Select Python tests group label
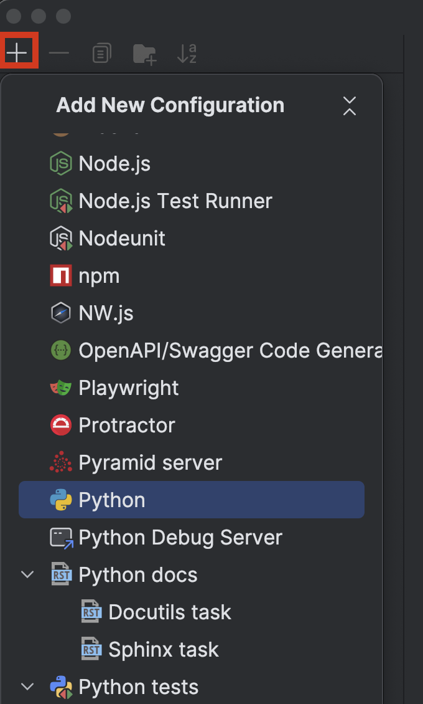The image size is (423, 704). pyautogui.click(x=139, y=687)
